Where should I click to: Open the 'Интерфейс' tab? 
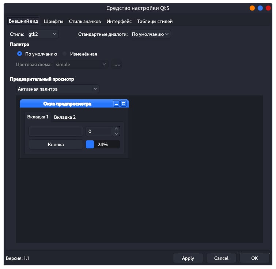click(119, 22)
